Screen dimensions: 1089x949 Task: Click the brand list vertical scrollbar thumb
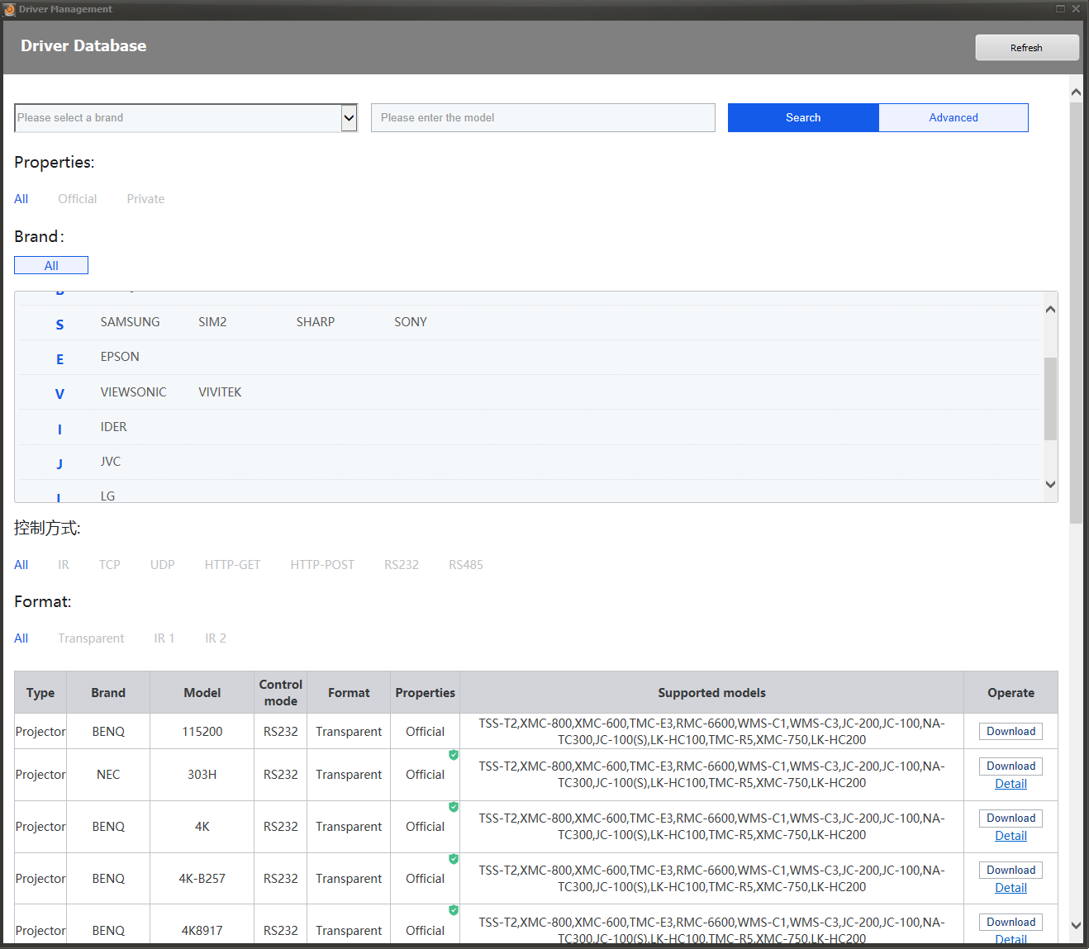[x=1050, y=398]
